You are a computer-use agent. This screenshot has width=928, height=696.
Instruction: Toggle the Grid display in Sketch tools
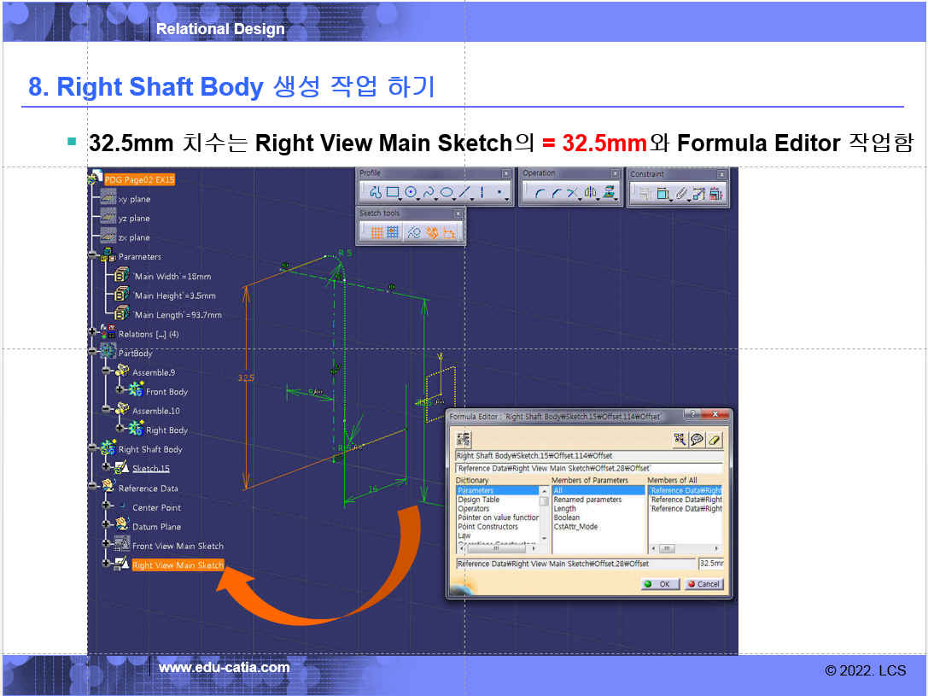(376, 232)
